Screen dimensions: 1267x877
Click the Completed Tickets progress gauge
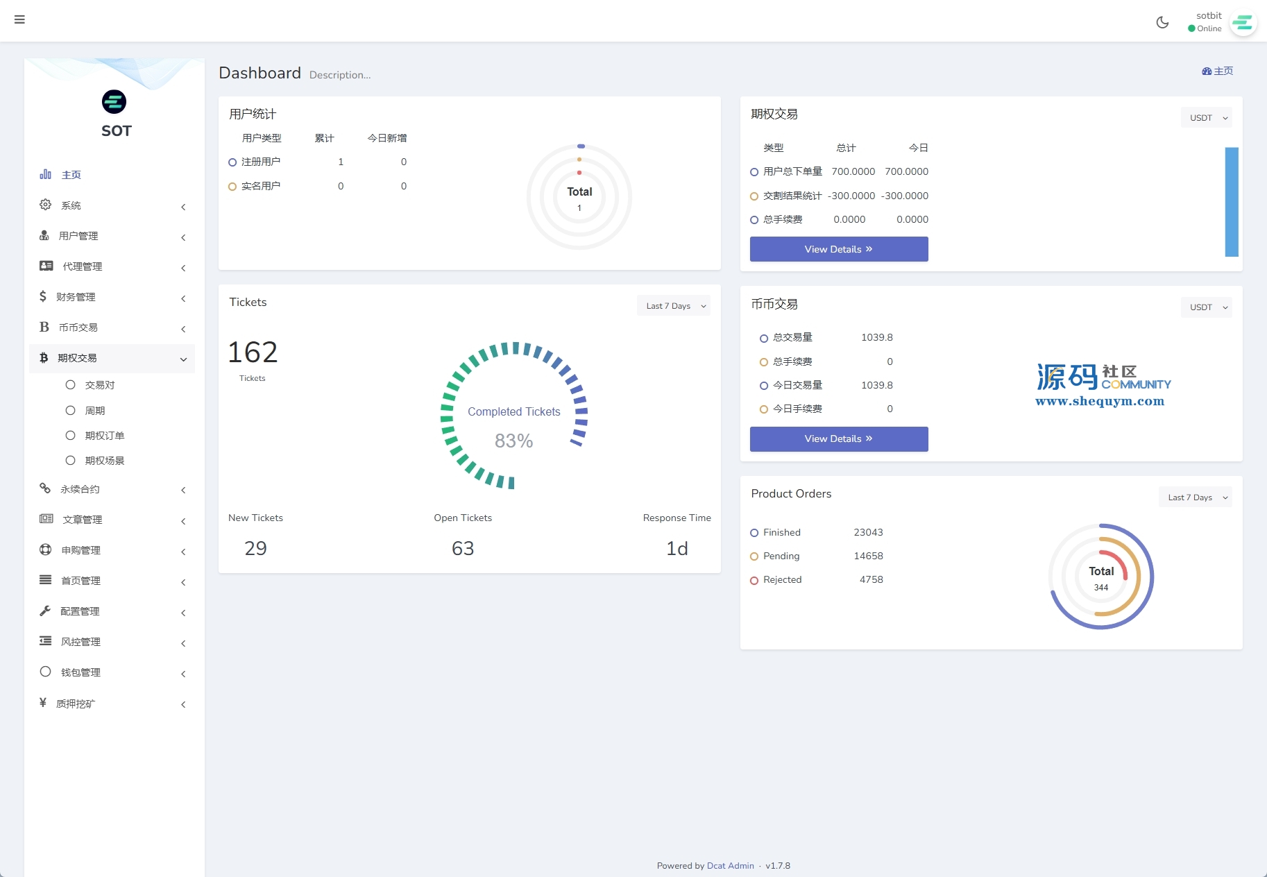coord(513,416)
